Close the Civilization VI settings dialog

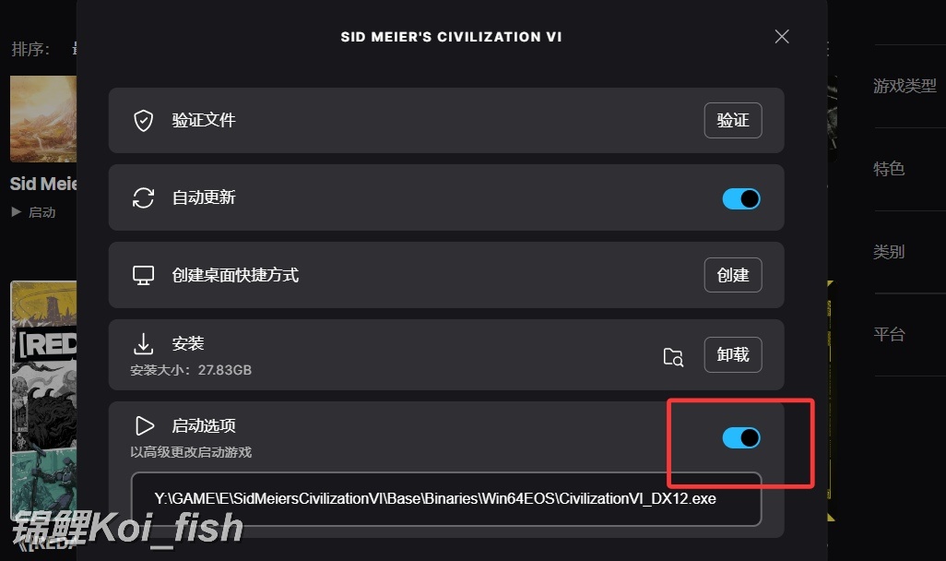(x=782, y=37)
